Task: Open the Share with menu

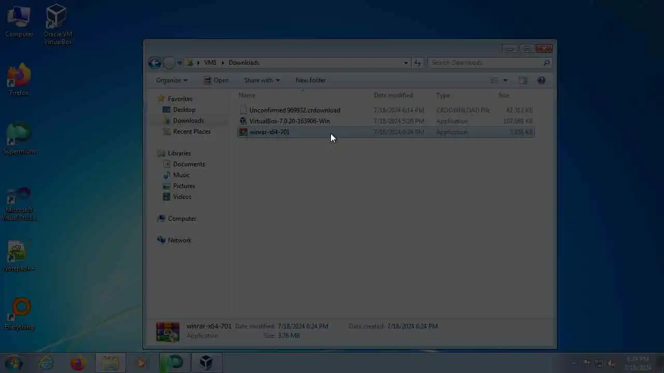Action: (x=262, y=80)
